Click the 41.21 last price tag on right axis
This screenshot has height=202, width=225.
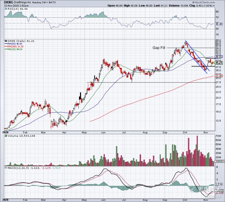(219, 63)
